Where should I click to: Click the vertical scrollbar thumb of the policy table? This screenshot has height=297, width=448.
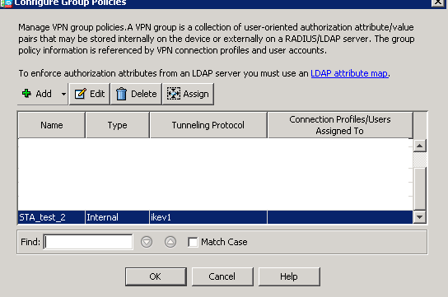[419, 188]
